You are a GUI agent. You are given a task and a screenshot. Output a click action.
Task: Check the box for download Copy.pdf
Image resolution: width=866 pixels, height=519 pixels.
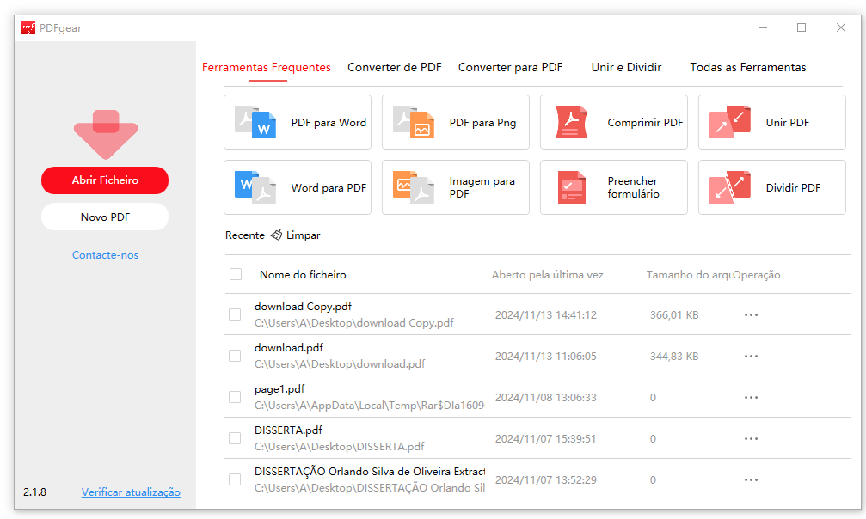235,314
